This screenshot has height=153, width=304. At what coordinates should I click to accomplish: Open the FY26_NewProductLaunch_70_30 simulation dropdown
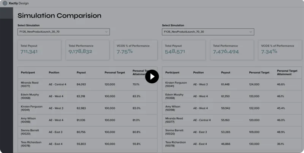[x=208, y=32]
